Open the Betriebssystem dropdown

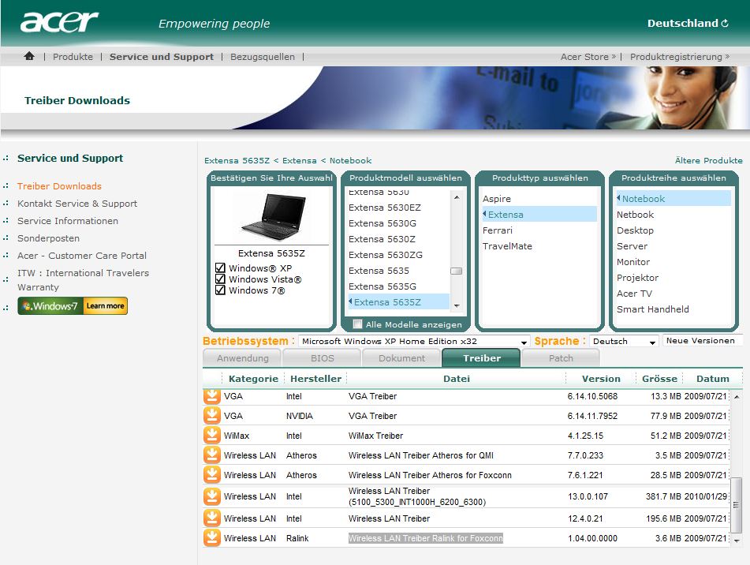pyautogui.click(x=414, y=341)
